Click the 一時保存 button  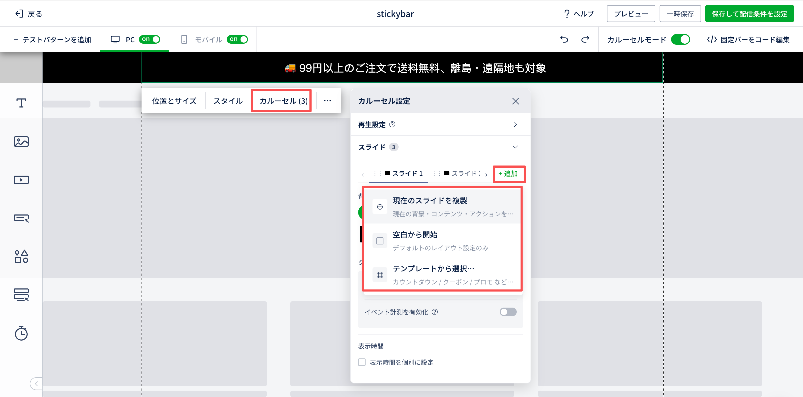click(x=680, y=14)
